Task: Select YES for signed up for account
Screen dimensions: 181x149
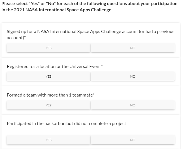Action: tap(48, 48)
